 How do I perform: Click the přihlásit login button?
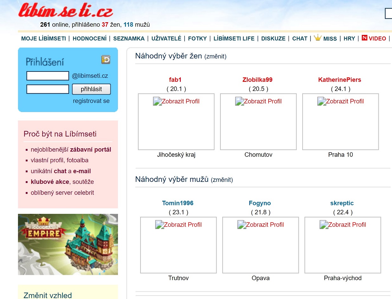(x=91, y=89)
